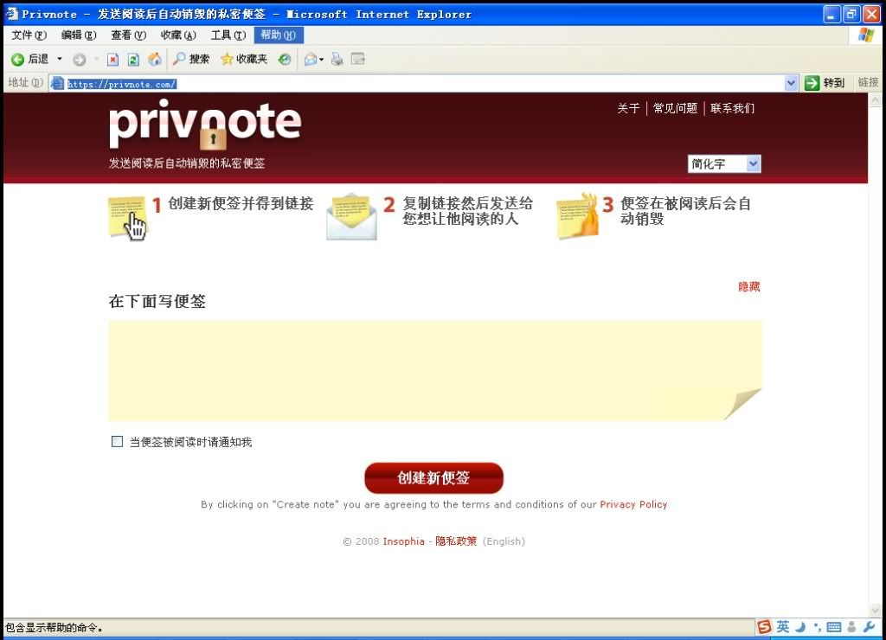Expand the Mail button dropdown arrow
The width and height of the screenshot is (886, 640).
pos(322,60)
